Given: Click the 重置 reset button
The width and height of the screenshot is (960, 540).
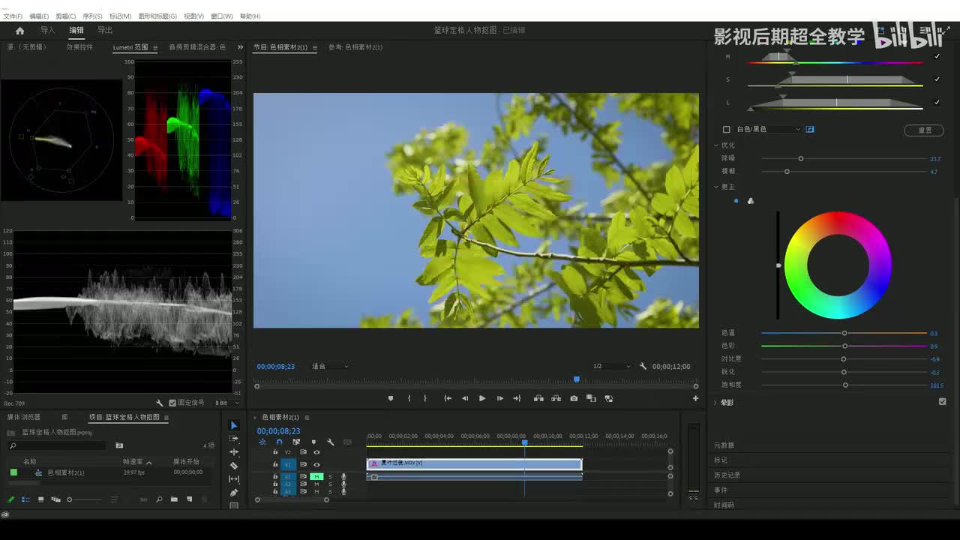Looking at the screenshot, I should (924, 130).
